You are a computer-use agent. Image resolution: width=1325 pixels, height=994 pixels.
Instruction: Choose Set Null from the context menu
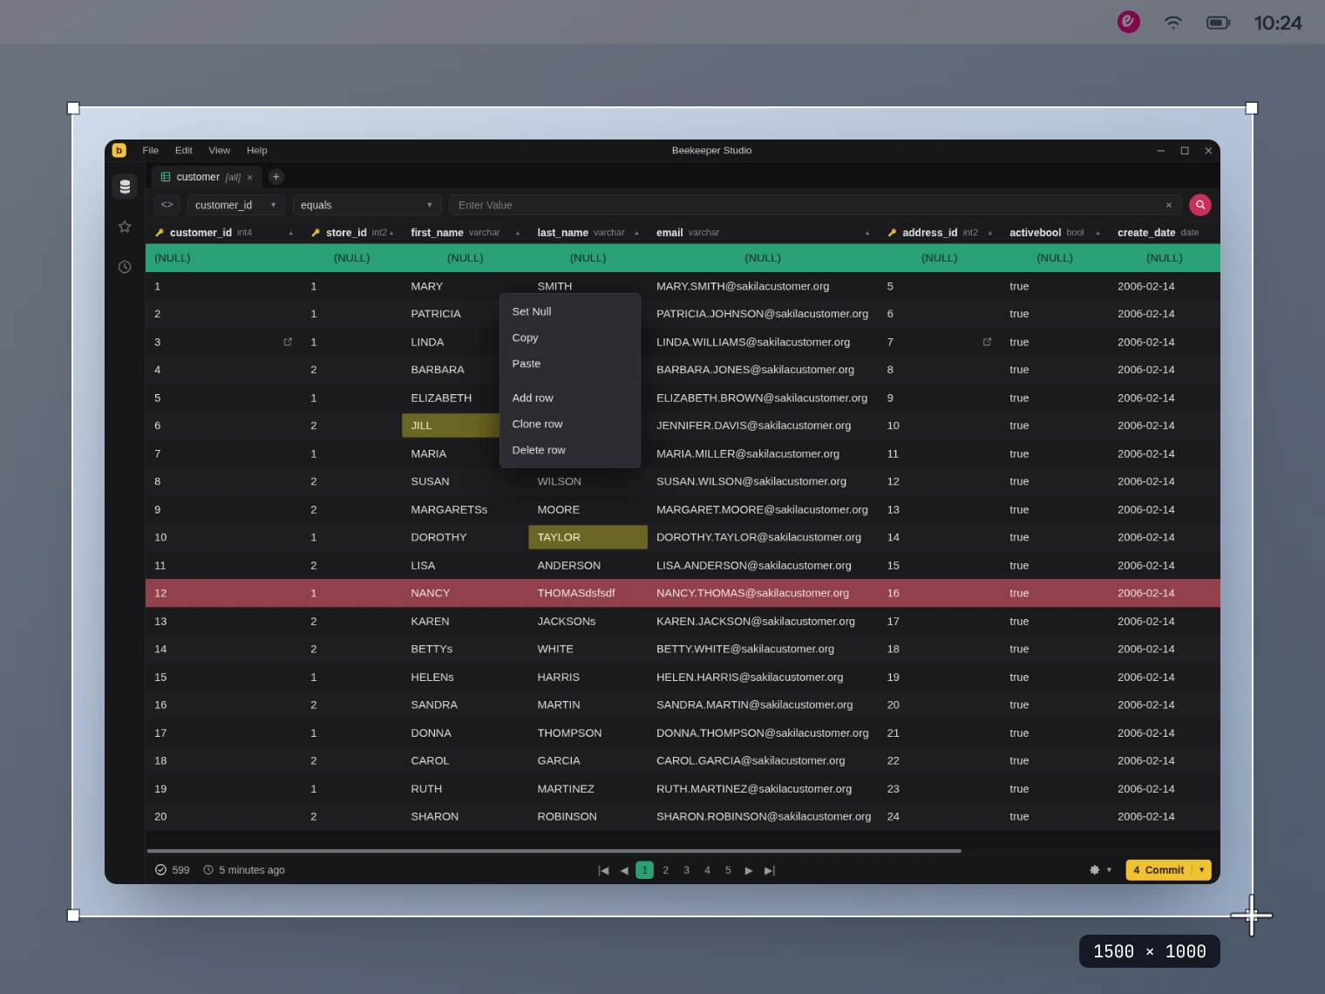570,311
